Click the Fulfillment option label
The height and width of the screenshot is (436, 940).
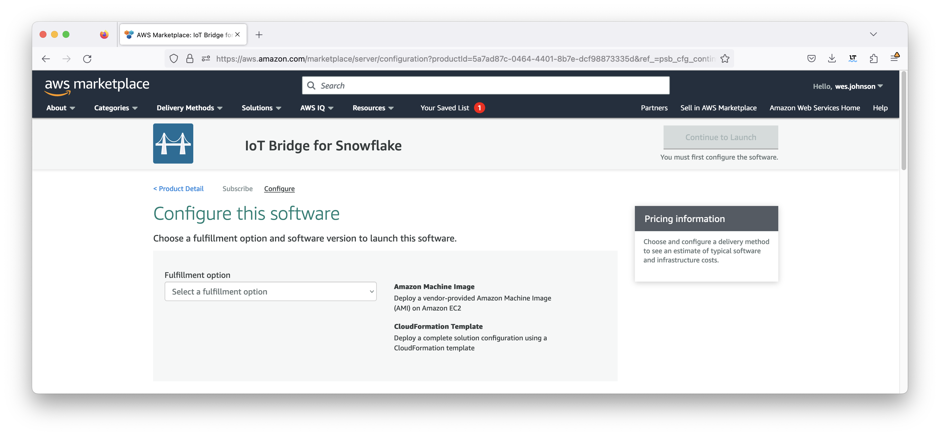(x=197, y=275)
